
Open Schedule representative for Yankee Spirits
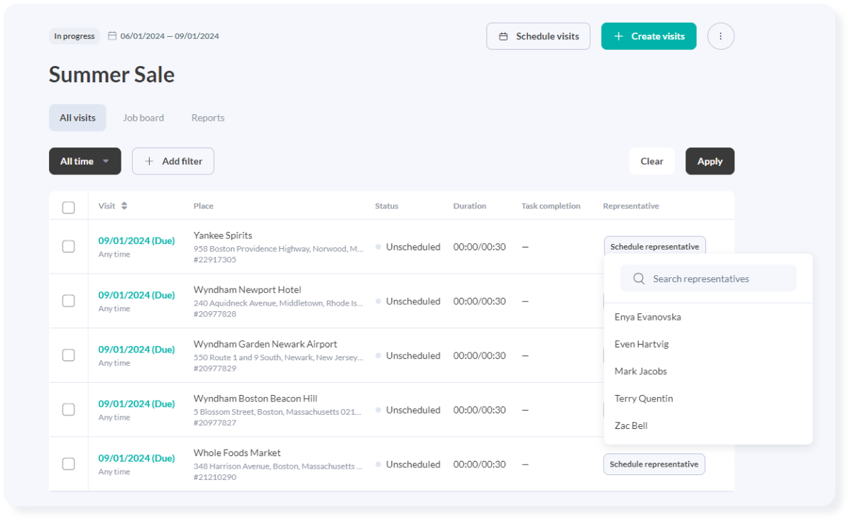pos(654,247)
